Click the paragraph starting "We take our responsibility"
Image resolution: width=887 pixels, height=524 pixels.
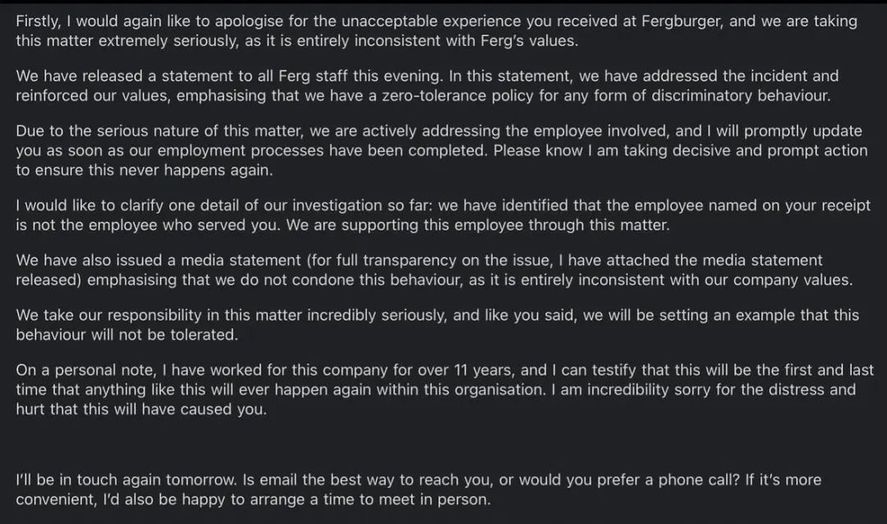click(x=437, y=324)
